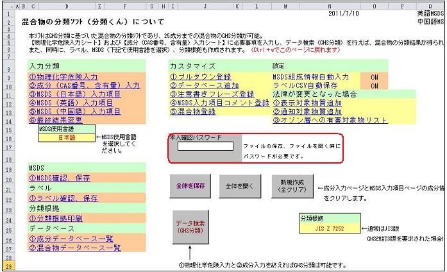
Task: Toggle ラベルCSV自動保存 ON cell
Action: (x=374, y=85)
